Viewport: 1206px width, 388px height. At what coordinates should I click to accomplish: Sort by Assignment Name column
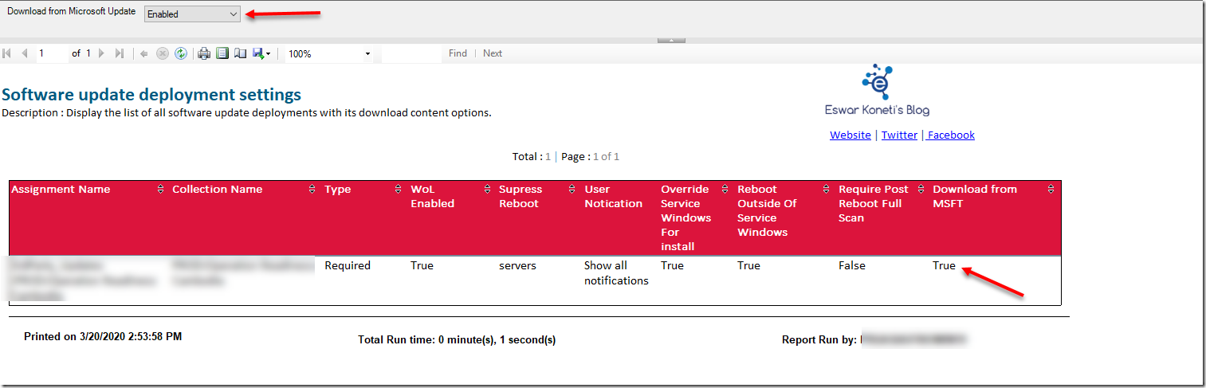[159, 189]
